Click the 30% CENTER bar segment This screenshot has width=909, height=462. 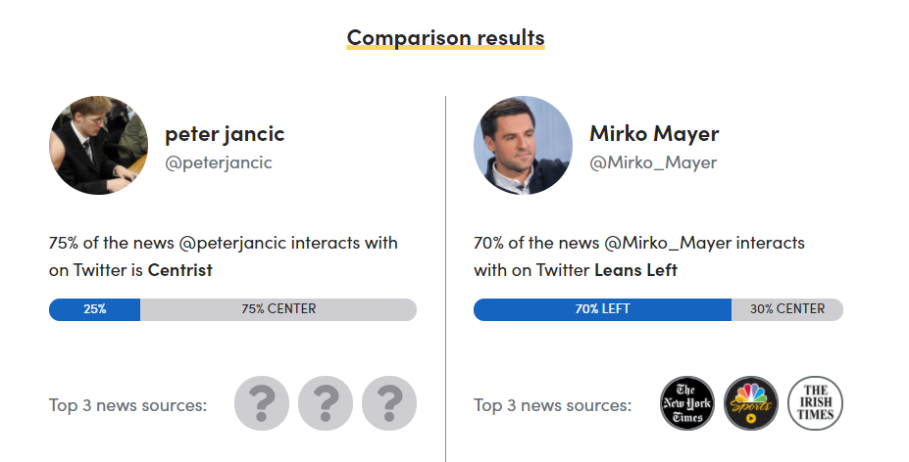pos(786,309)
